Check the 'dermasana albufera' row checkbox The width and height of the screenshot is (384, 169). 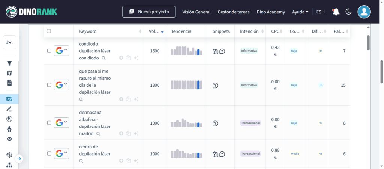[x=49, y=123]
